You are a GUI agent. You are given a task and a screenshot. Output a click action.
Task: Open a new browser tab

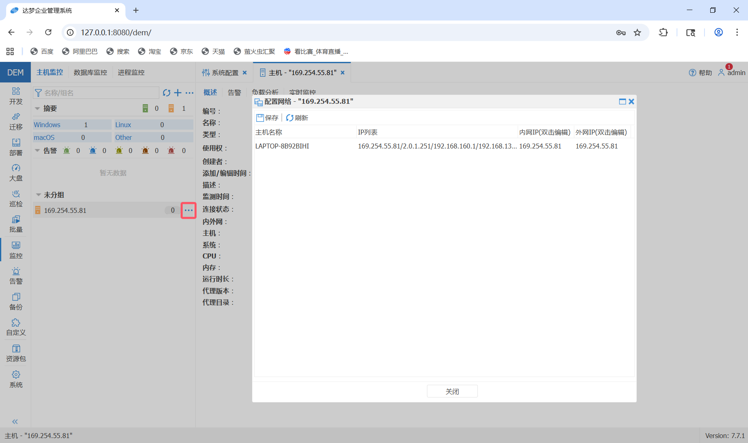136,10
